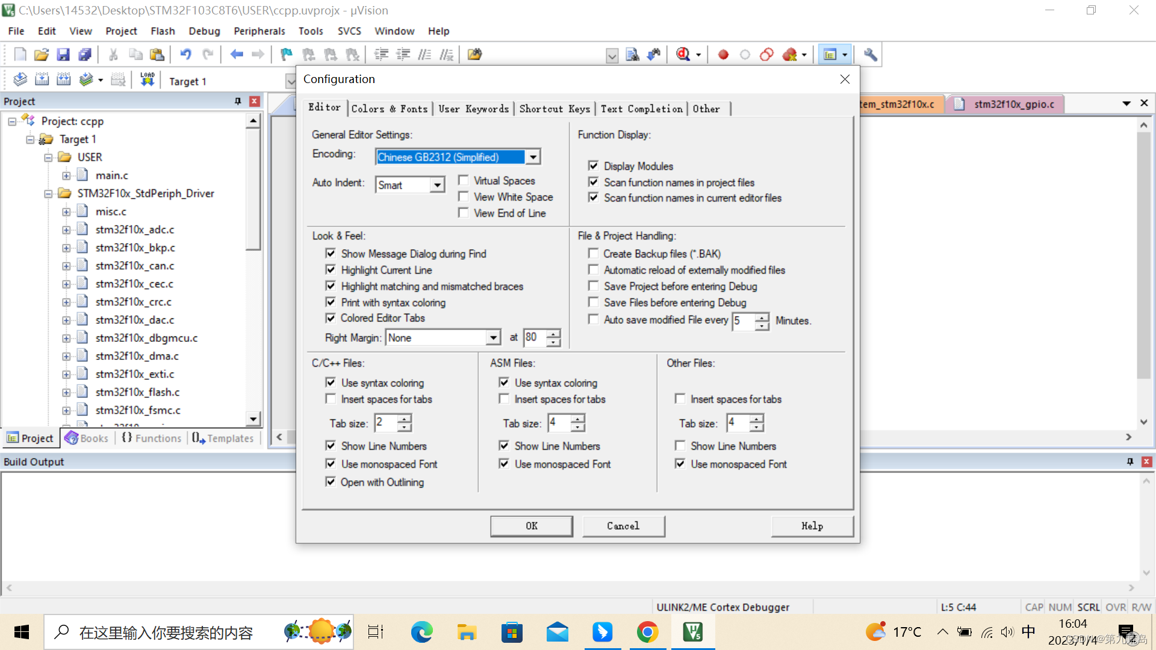Collapse the USER folder node
1156x650 pixels.
point(48,158)
